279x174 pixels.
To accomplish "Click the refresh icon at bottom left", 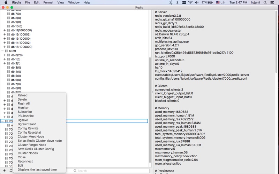I will [x=11, y=171].
